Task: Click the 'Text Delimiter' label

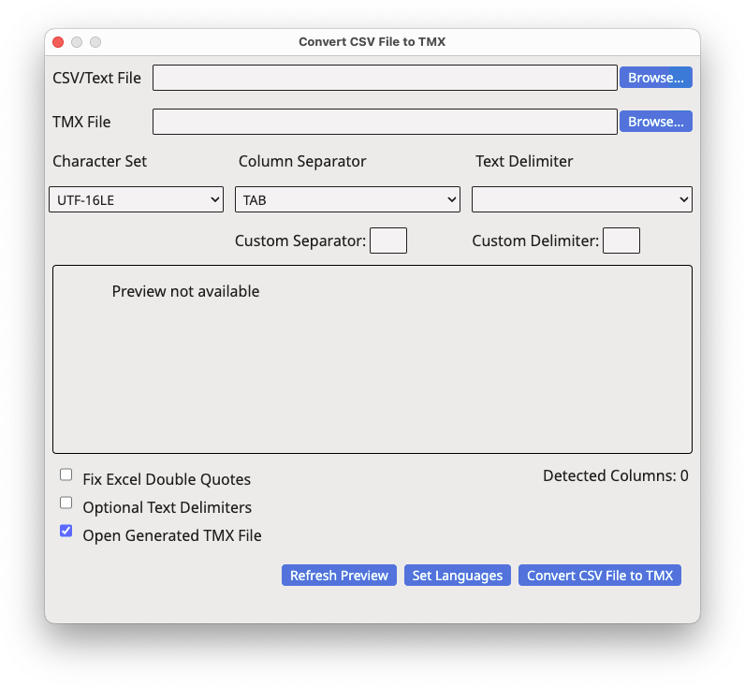Action: pyautogui.click(x=524, y=161)
